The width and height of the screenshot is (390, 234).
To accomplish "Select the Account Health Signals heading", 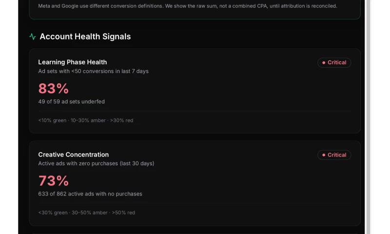I will click(x=85, y=37).
